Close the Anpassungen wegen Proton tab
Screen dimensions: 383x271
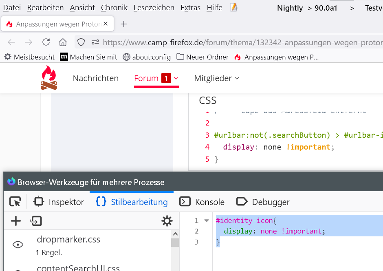[106, 24]
